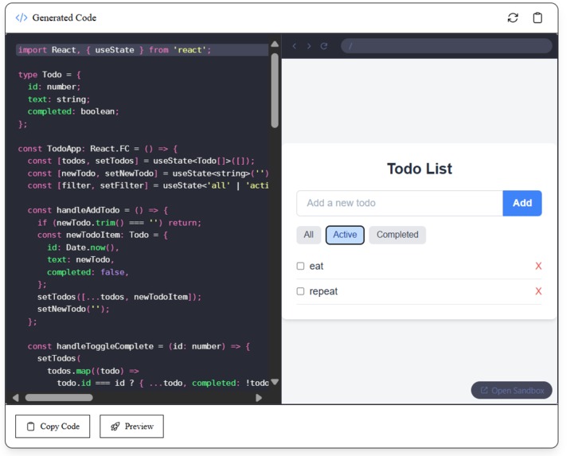Click the code brackets icon beside Generated Code
The width and height of the screenshot is (582, 456).
tap(21, 18)
